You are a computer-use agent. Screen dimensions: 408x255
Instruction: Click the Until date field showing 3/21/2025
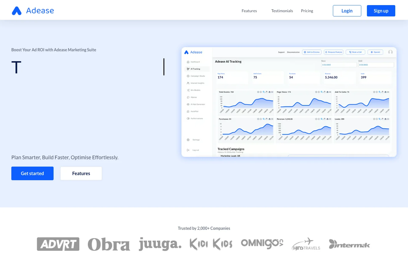pyautogui.click(x=376, y=65)
